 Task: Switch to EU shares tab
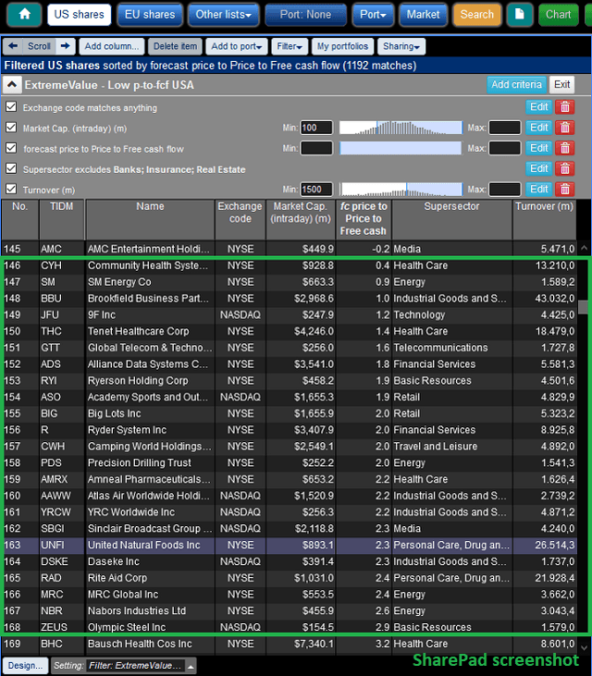(x=150, y=14)
